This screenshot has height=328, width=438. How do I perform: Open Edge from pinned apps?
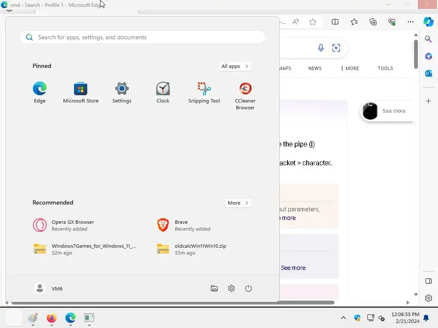[x=40, y=93]
